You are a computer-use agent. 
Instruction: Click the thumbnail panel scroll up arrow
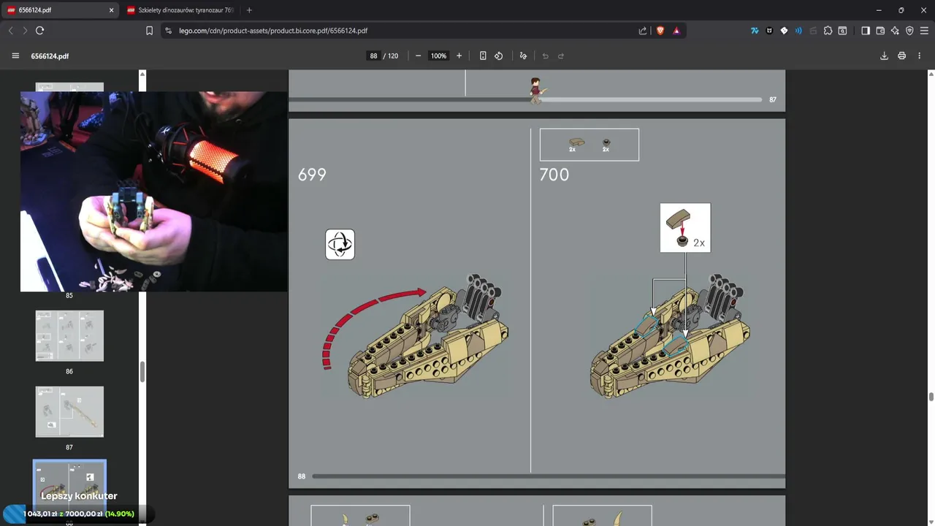142,74
